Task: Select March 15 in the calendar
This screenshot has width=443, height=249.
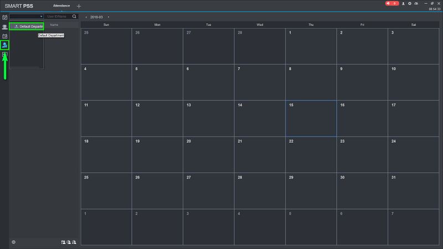Action: [311, 118]
